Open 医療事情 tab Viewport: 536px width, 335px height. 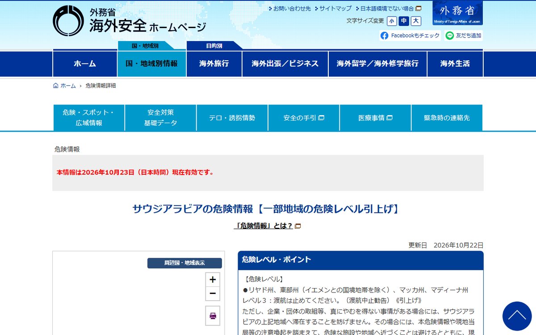[375, 118]
